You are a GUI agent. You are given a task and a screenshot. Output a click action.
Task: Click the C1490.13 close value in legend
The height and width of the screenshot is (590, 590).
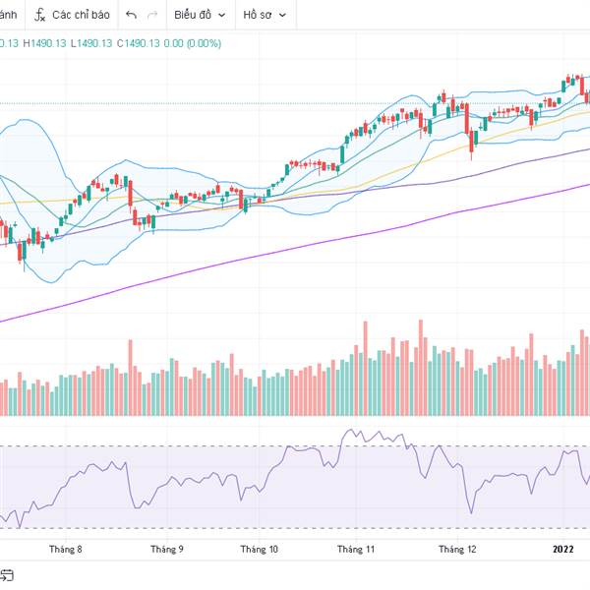coord(138,43)
